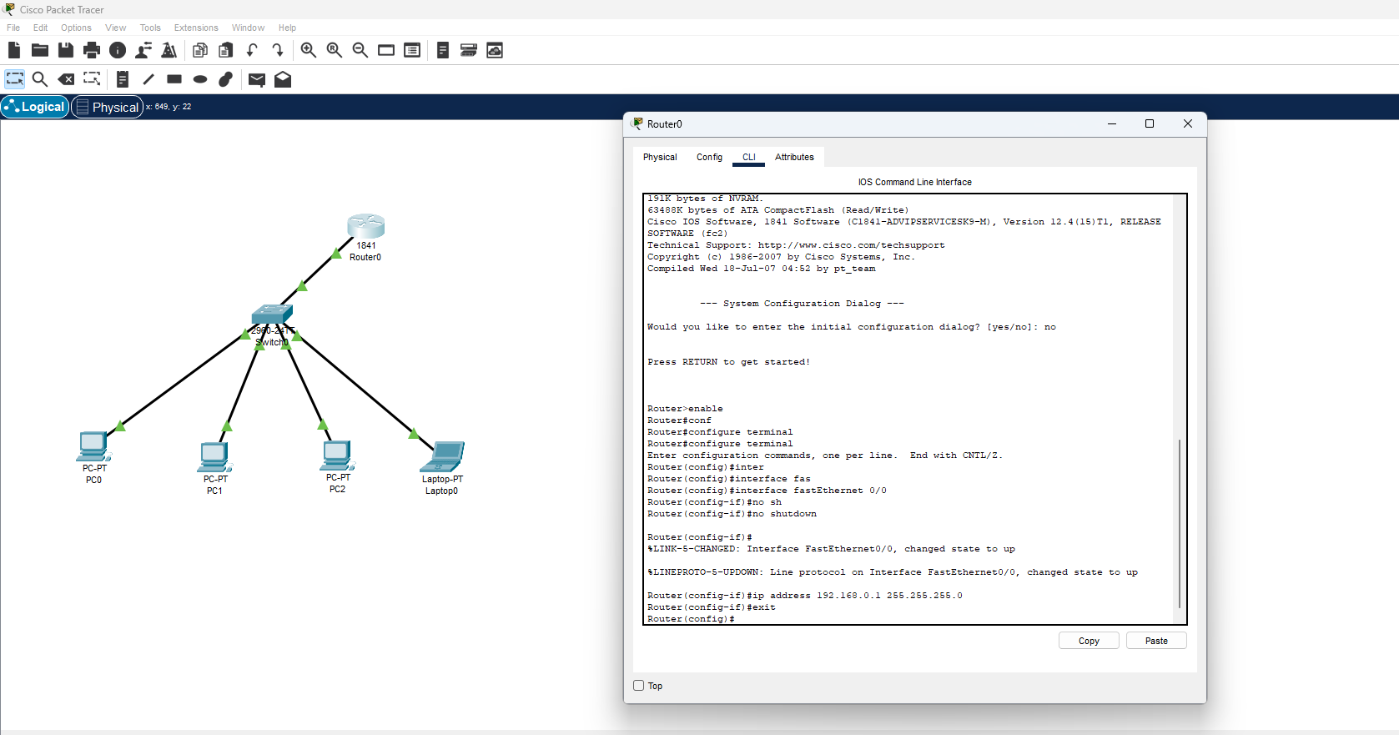Place a Note on workspace
The width and height of the screenshot is (1399, 735).
pyautogui.click(x=123, y=79)
